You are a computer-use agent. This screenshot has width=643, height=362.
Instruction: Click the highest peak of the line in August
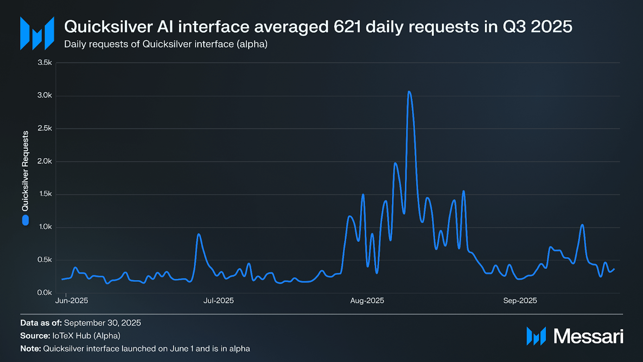click(x=409, y=92)
